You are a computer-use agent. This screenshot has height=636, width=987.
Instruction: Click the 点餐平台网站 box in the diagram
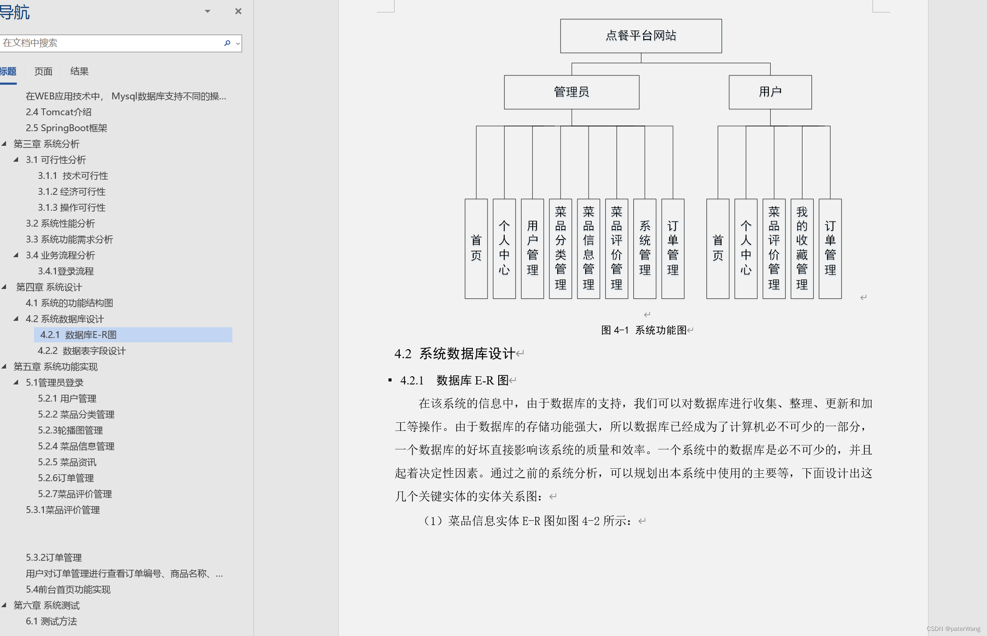641,36
